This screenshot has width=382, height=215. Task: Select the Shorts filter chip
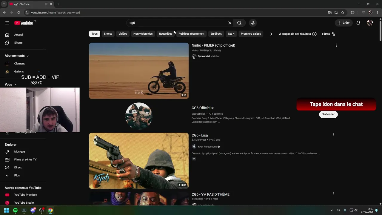click(108, 34)
